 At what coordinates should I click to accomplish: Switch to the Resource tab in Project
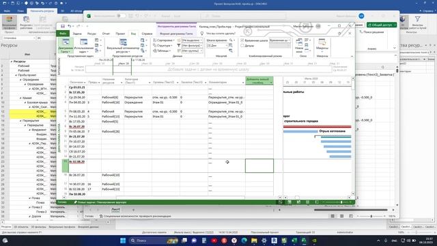pyautogui.click(x=91, y=33)
